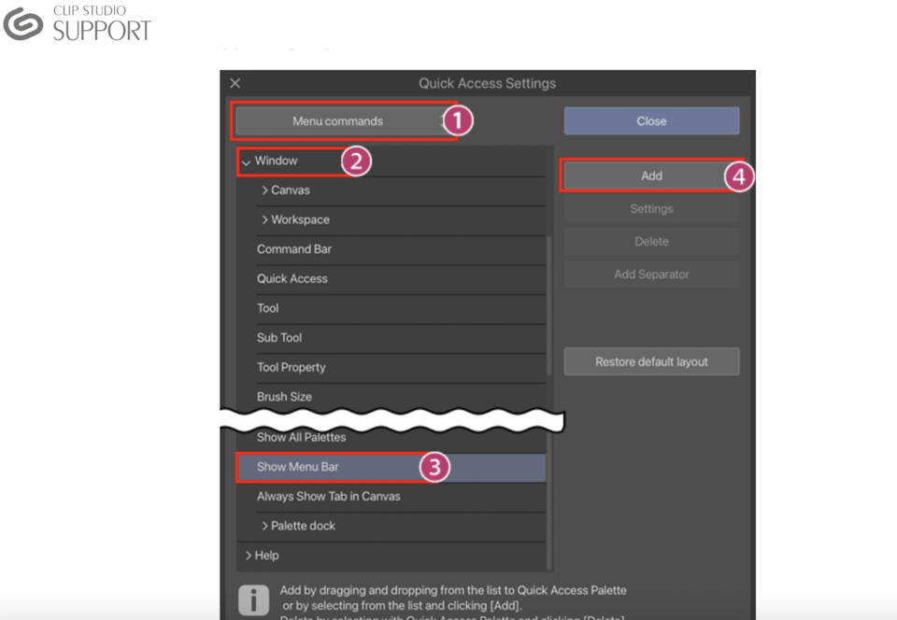897x620 pixels.
Task: Click the command list scrollbar
Action: (549, 305)
